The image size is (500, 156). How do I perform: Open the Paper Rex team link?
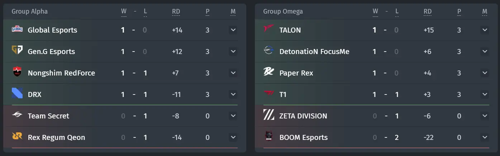(x=296, y=73)
